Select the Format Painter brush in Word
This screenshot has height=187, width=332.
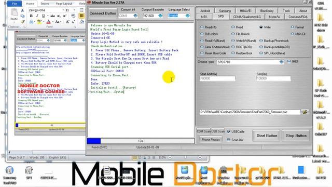pos(22,21)
